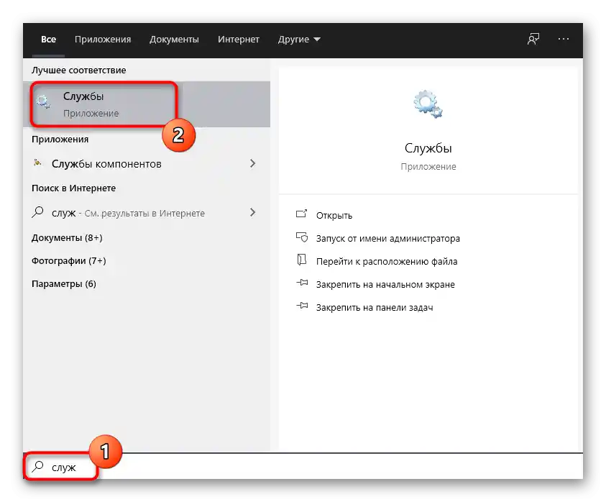Click the large Services icon in preview pane
The image size is (606, 502).
428,104
